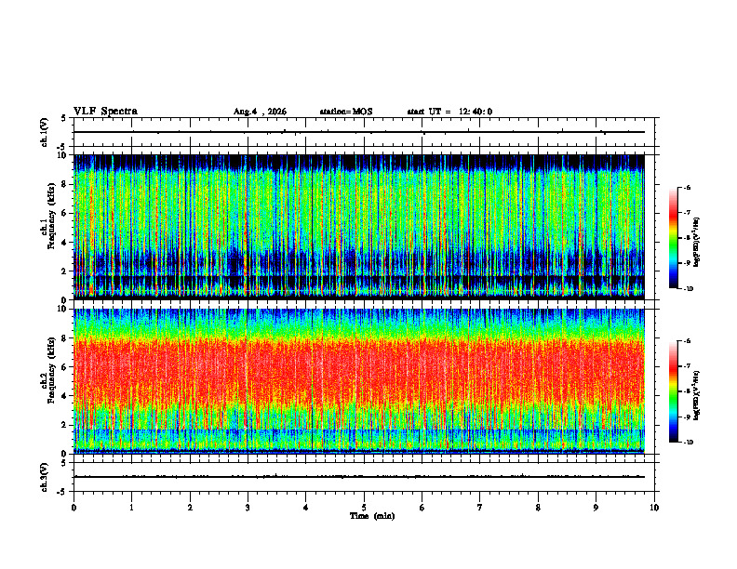Click time axis tick label "10"
This screenshot has width=737, height=569.
click(654, 508)
